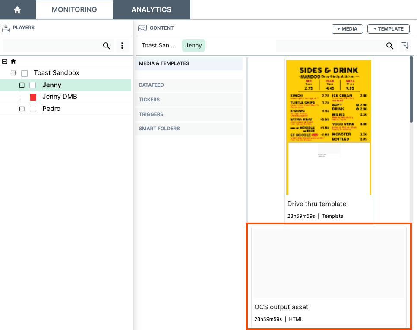
Task: Open the three-dot options menu beside the player search
Action: [x=123, y=45]
